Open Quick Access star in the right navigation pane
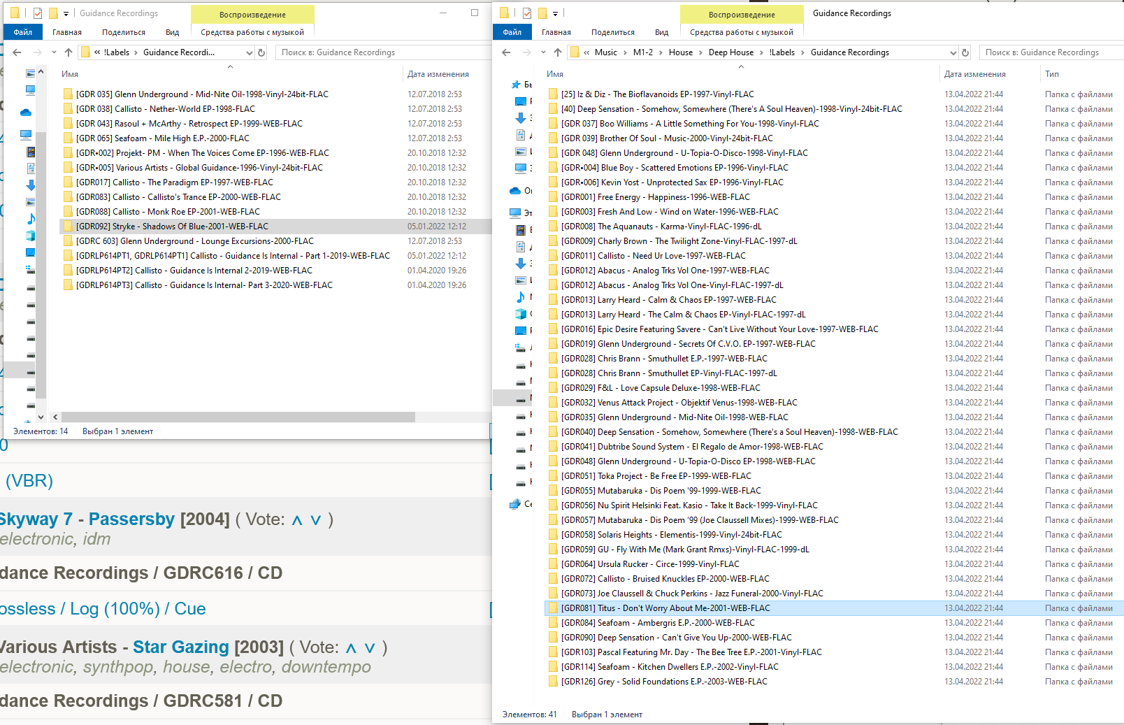Image resolution: width=1124 pixels, height=725 pixels. [516, 85]
